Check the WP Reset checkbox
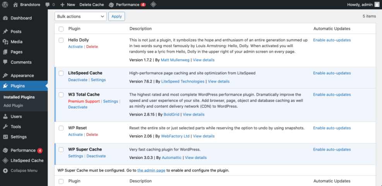The height and width of the screenshot is (186, 382). click(x=61, y=128)
